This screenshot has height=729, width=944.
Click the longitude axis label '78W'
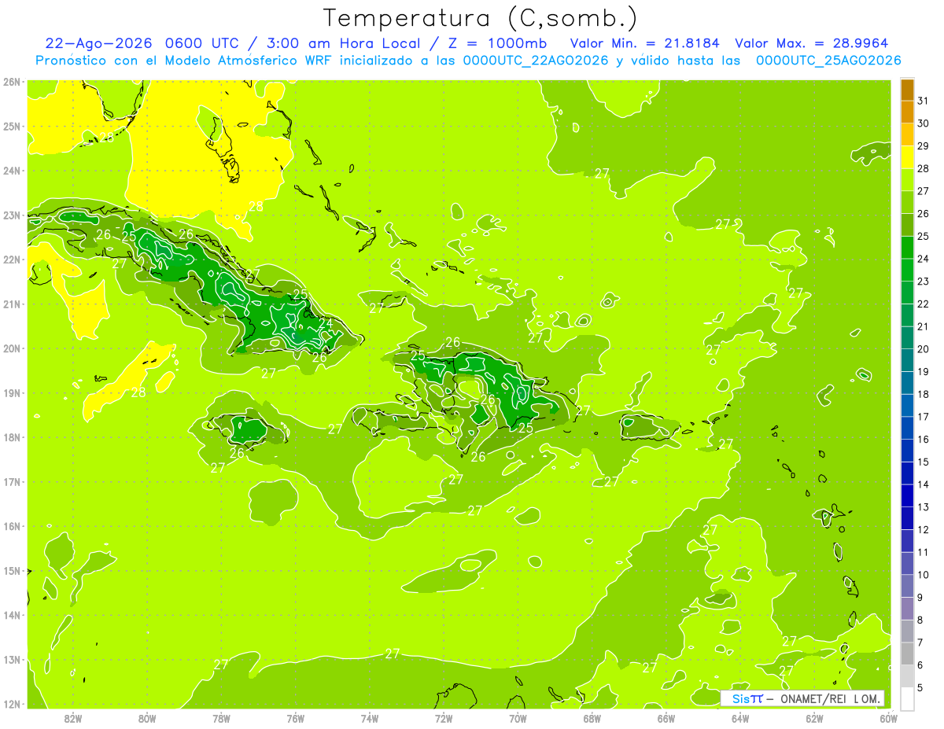tap(221, 718)
